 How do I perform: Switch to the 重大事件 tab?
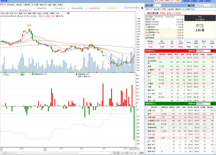pyautogui.click(x=157, y=9)
